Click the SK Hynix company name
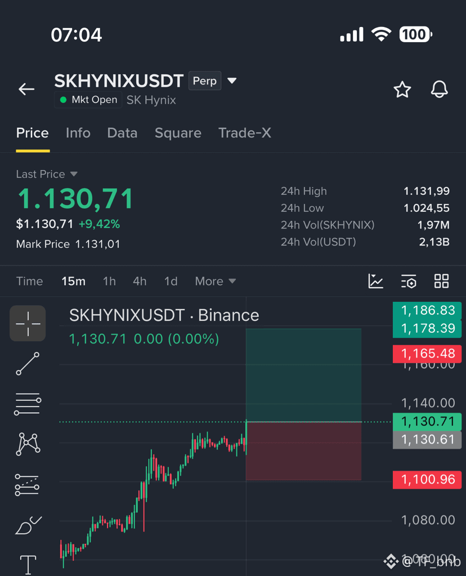This screenshot has height=576, width=466. (x=151, y=100)
